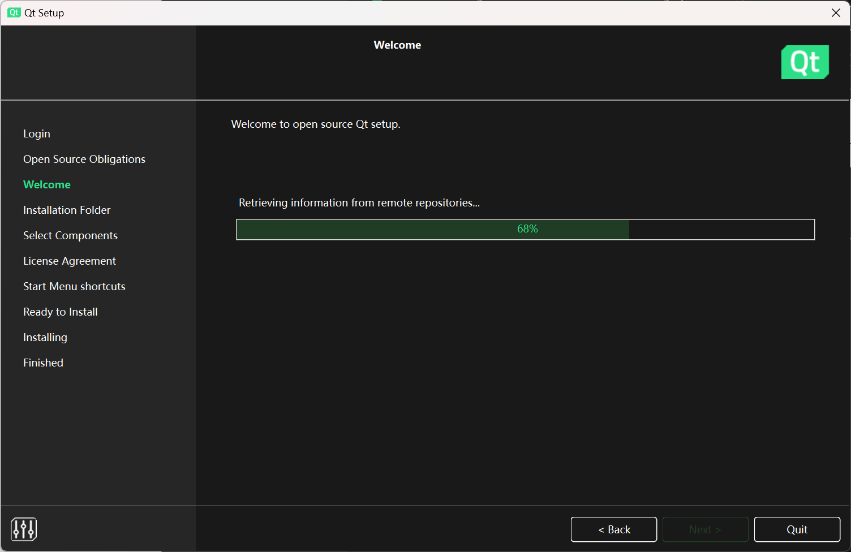Click the Welcome page heading
This screenshot has height=552, width=851.
coord(397,45)
